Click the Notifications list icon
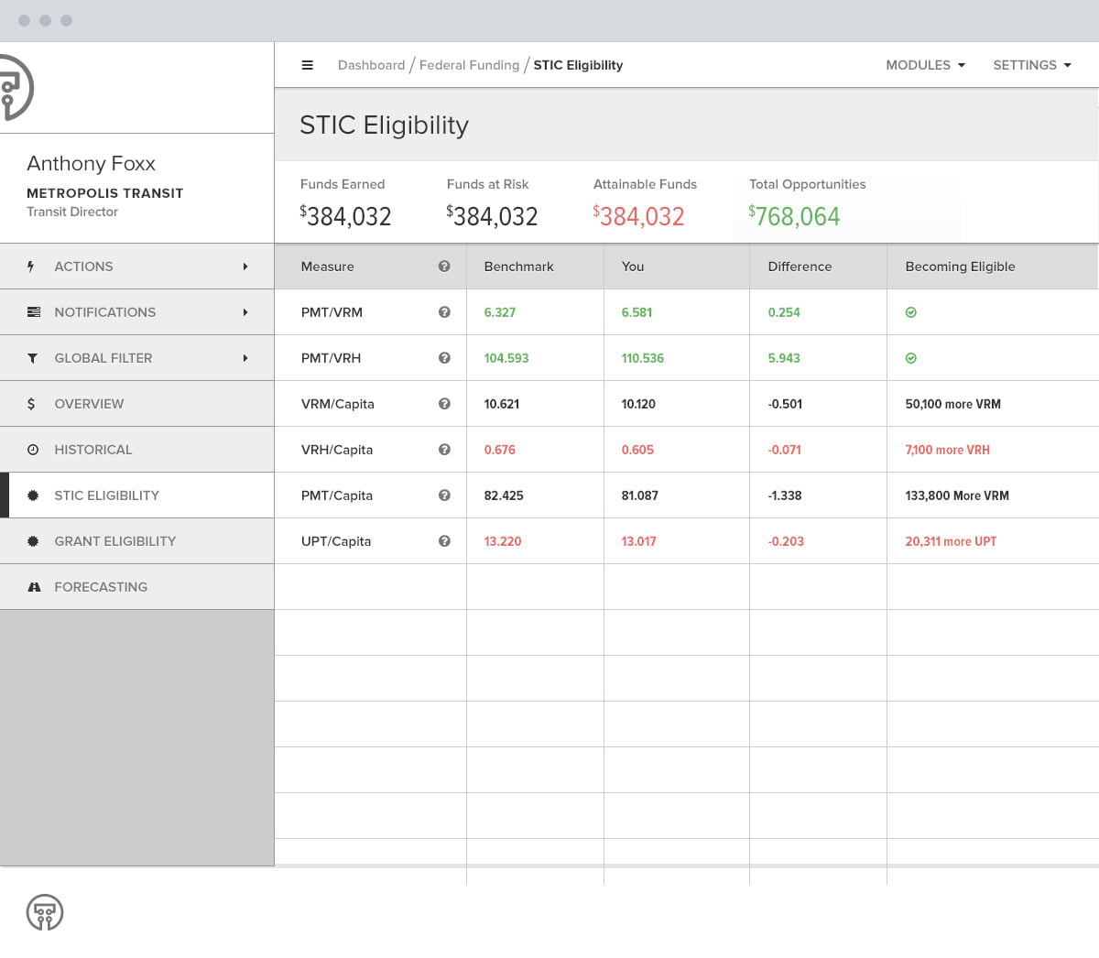Screen dimensions: 1099x958 click(34, 312)
